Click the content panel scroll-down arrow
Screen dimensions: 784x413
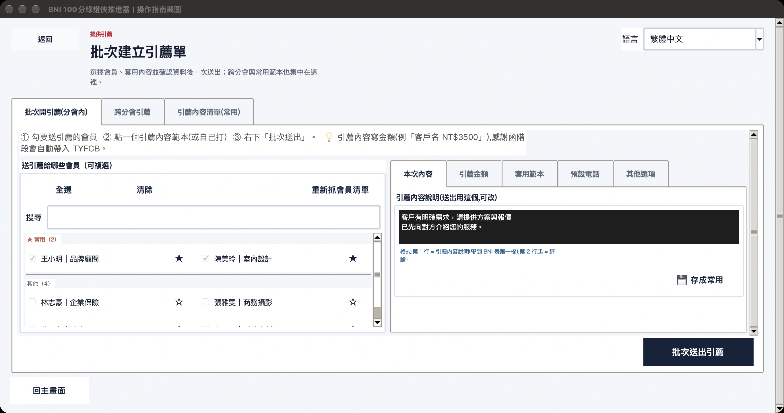pyautogui.click(x=754, y=331)
